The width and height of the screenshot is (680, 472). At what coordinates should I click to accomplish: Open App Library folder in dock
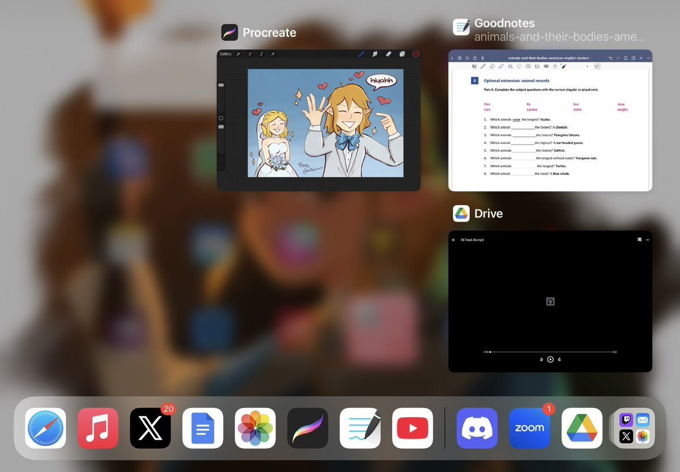tap(634, 428)
